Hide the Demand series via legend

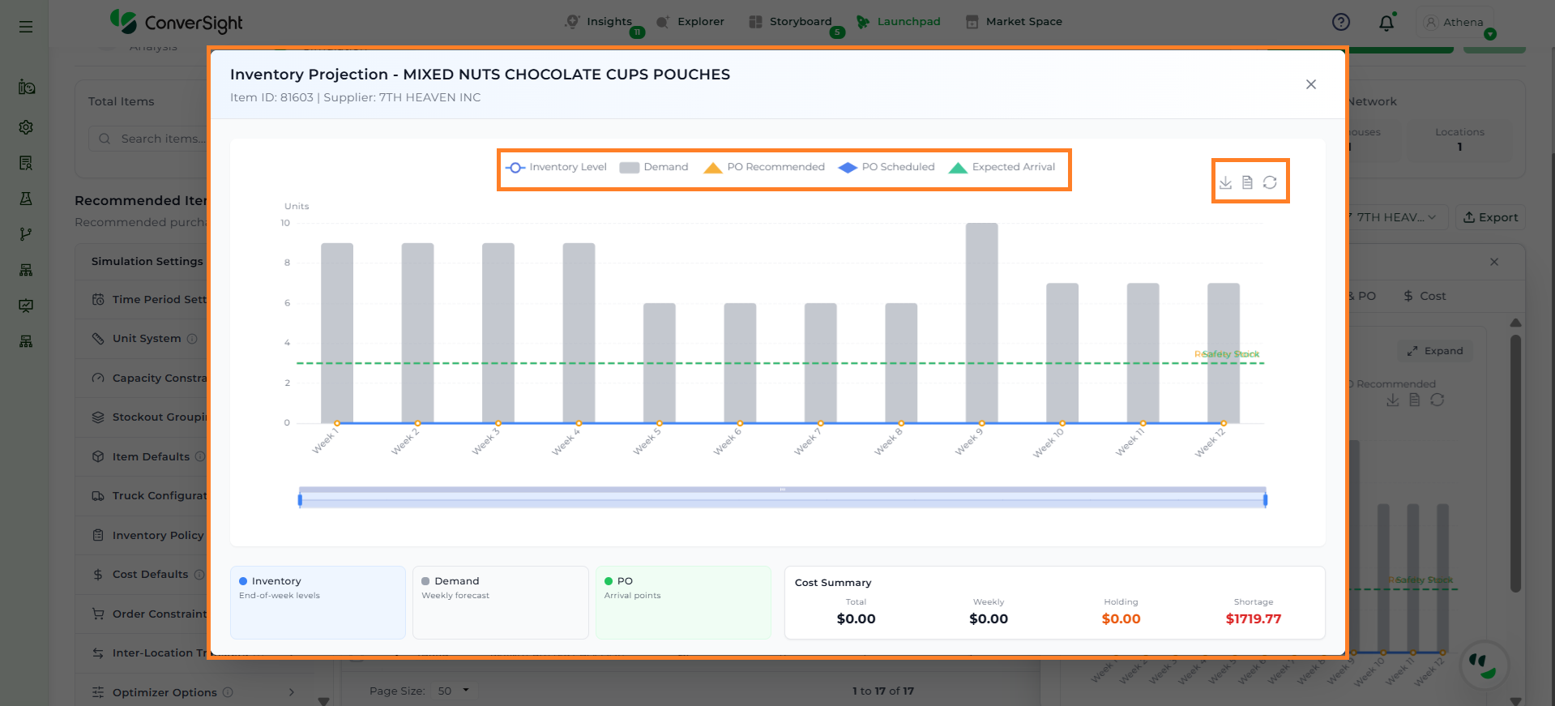[x=654, y=167]
